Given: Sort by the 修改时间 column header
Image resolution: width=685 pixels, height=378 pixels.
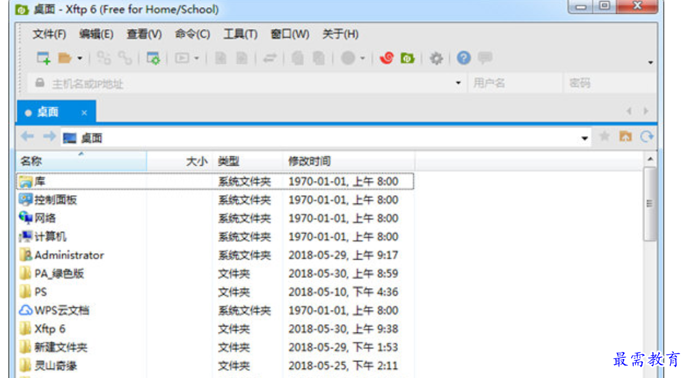Looking at the screenshot, I should [349, 161].
